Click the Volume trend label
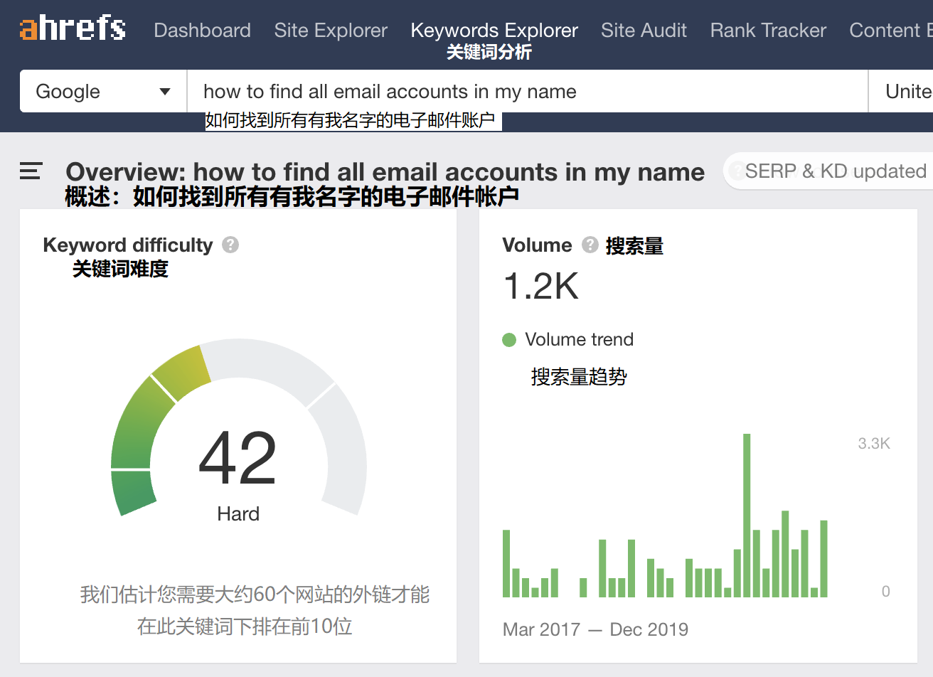933x677 pixels. (579, 339)
